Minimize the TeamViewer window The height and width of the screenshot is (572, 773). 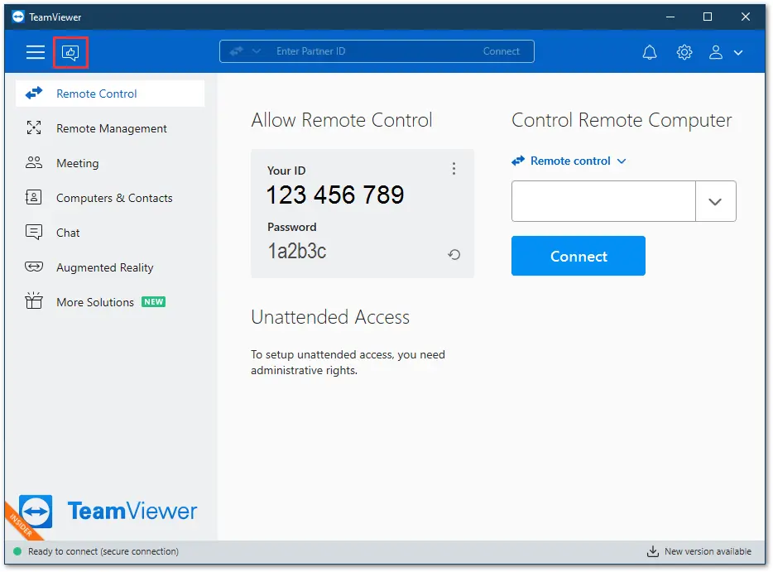pos(670,17)
